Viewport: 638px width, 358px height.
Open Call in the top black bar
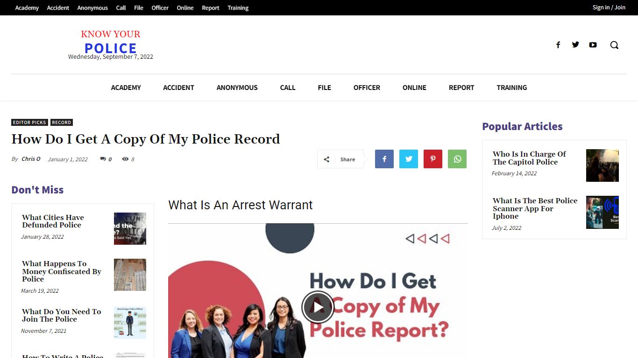point(121,8)
